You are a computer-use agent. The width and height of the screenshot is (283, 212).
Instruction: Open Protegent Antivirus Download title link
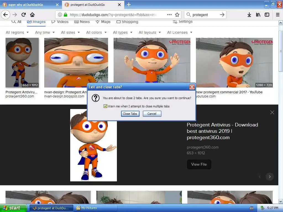tap(222, 131)
